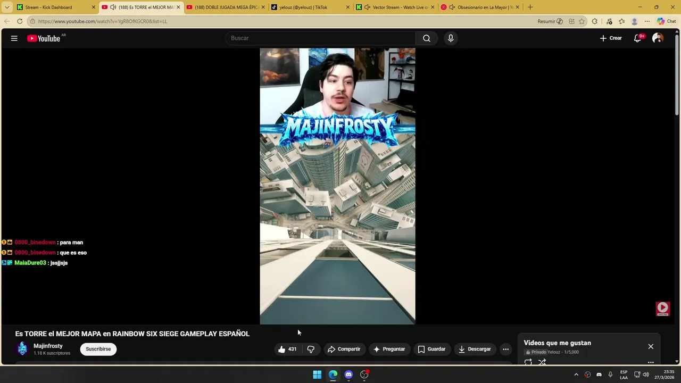Download video with Descargar
The height and width of the screenshot is (383, 681).
click(x=475, y=349)
